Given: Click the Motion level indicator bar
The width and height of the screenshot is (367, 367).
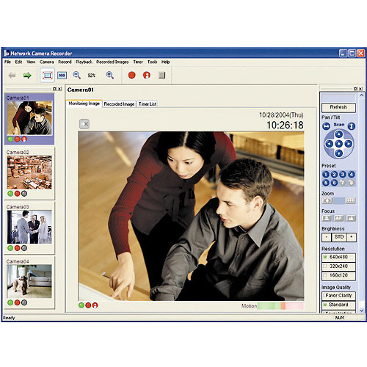Looking at the screenshot, I should pyautogui.click(x=280, y=306).
